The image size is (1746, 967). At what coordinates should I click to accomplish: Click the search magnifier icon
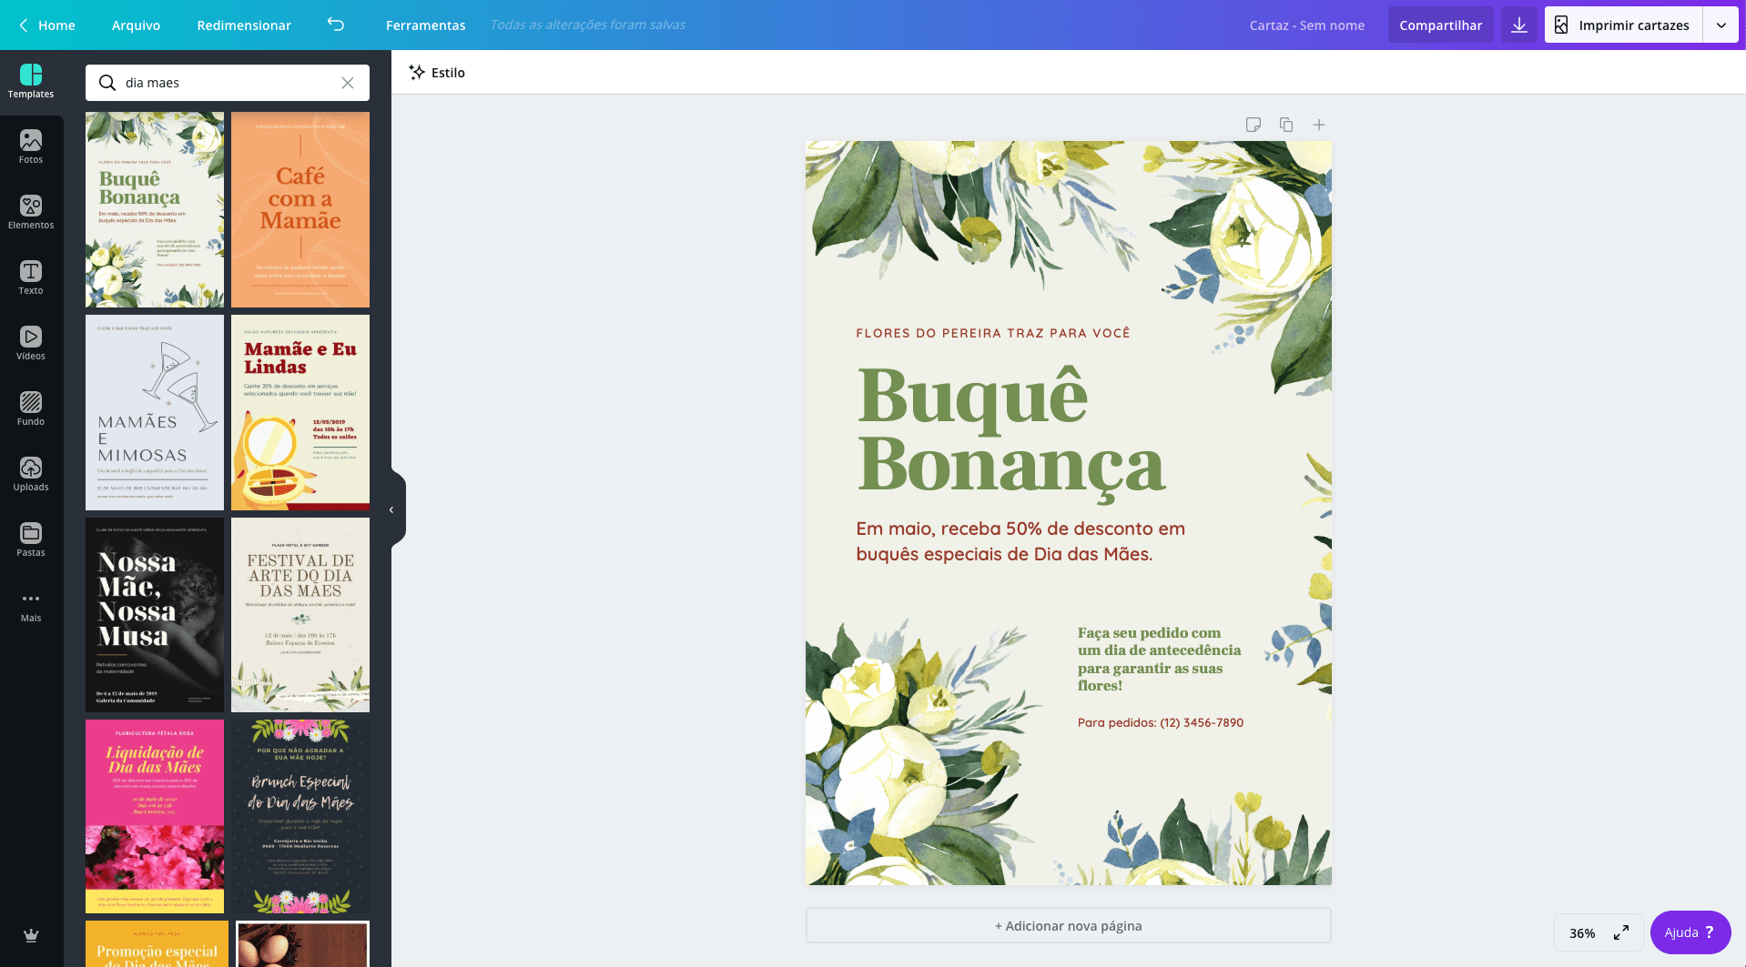pos(107,83)
